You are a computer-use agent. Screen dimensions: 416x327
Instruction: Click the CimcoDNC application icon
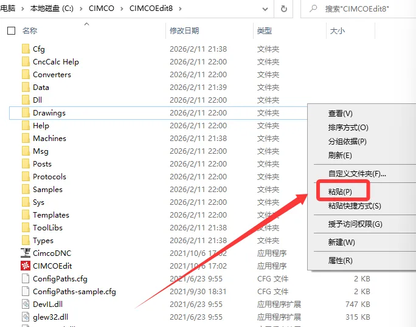pos(26,253)
